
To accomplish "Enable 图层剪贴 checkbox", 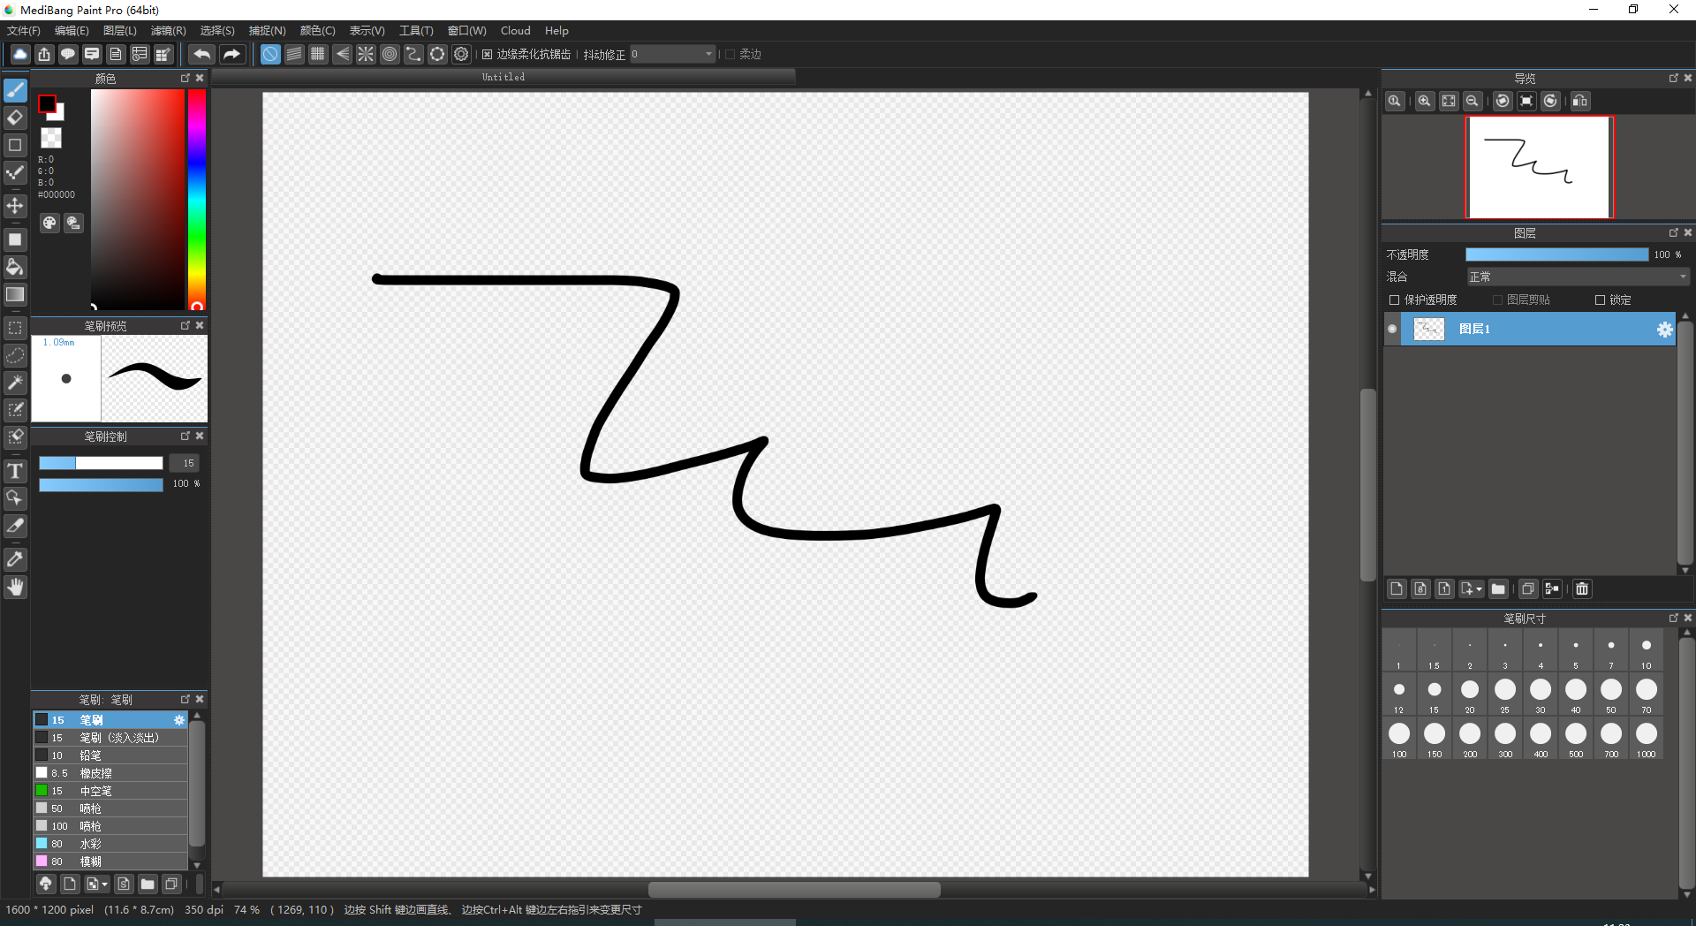I will pyautogui.click(x=1497, y=300).
